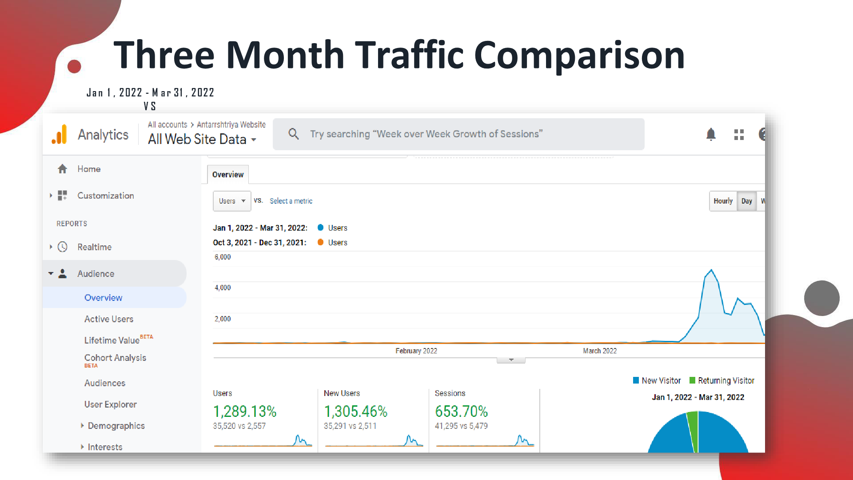
Task: Open All Web Site Data view dropdown
Action: [x=202, y=139]
